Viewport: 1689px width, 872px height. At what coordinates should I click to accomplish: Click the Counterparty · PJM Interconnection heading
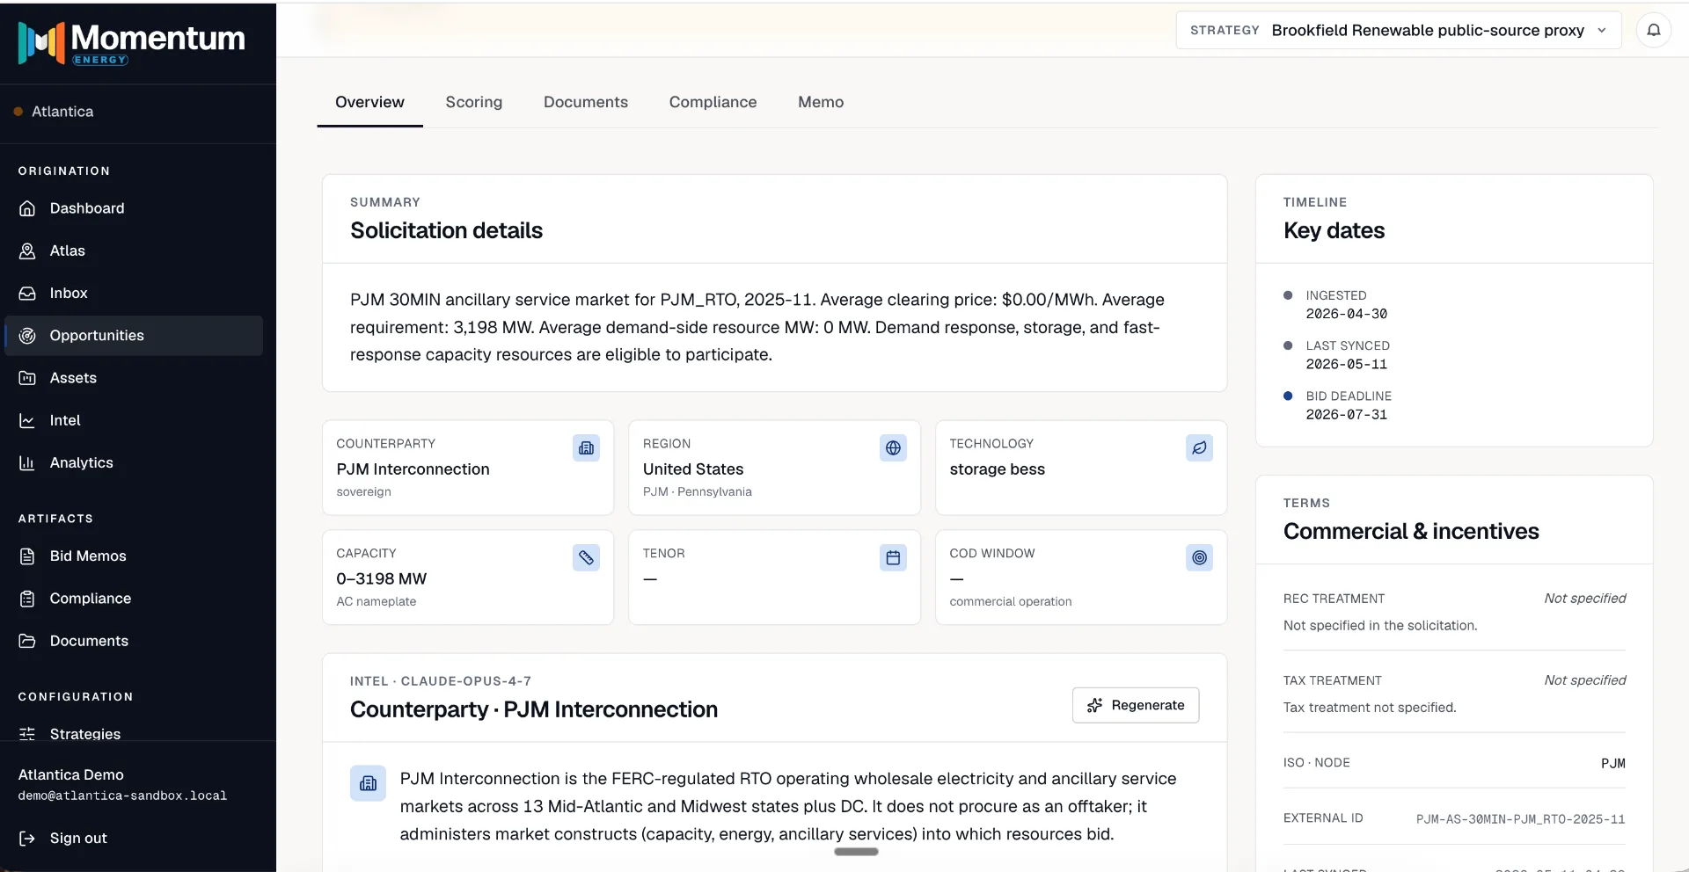tap(534, 709)
